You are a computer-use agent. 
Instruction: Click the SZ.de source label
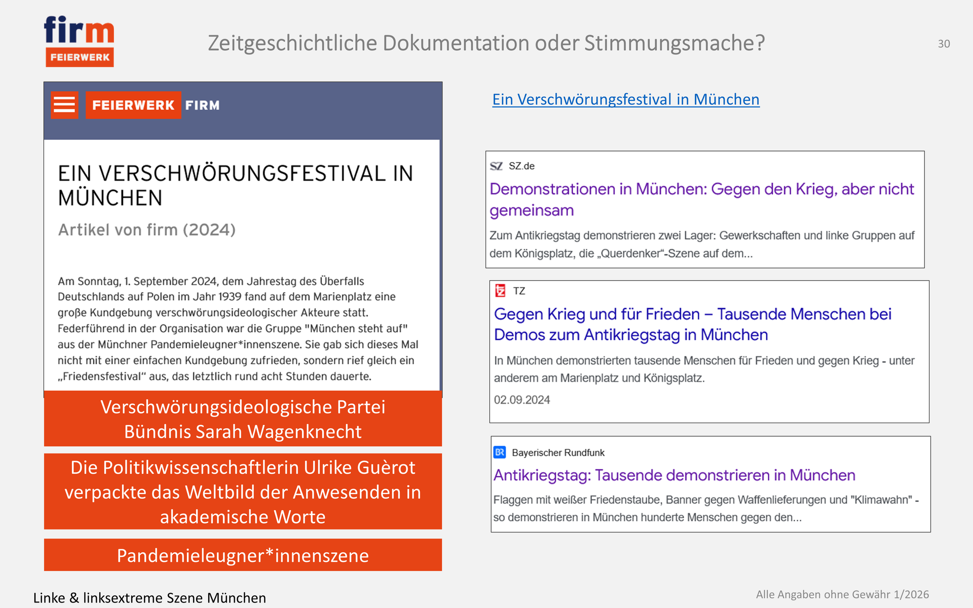(x=521, y=166)
